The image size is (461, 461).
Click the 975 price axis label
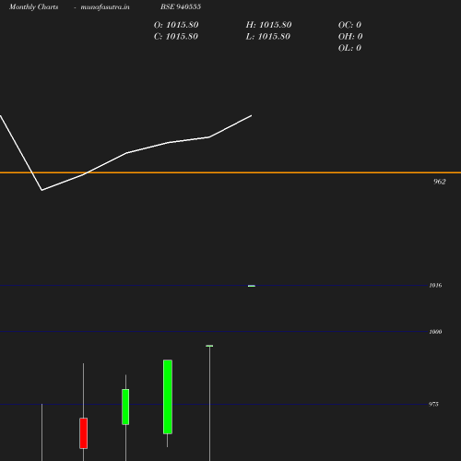click(433, 404)
